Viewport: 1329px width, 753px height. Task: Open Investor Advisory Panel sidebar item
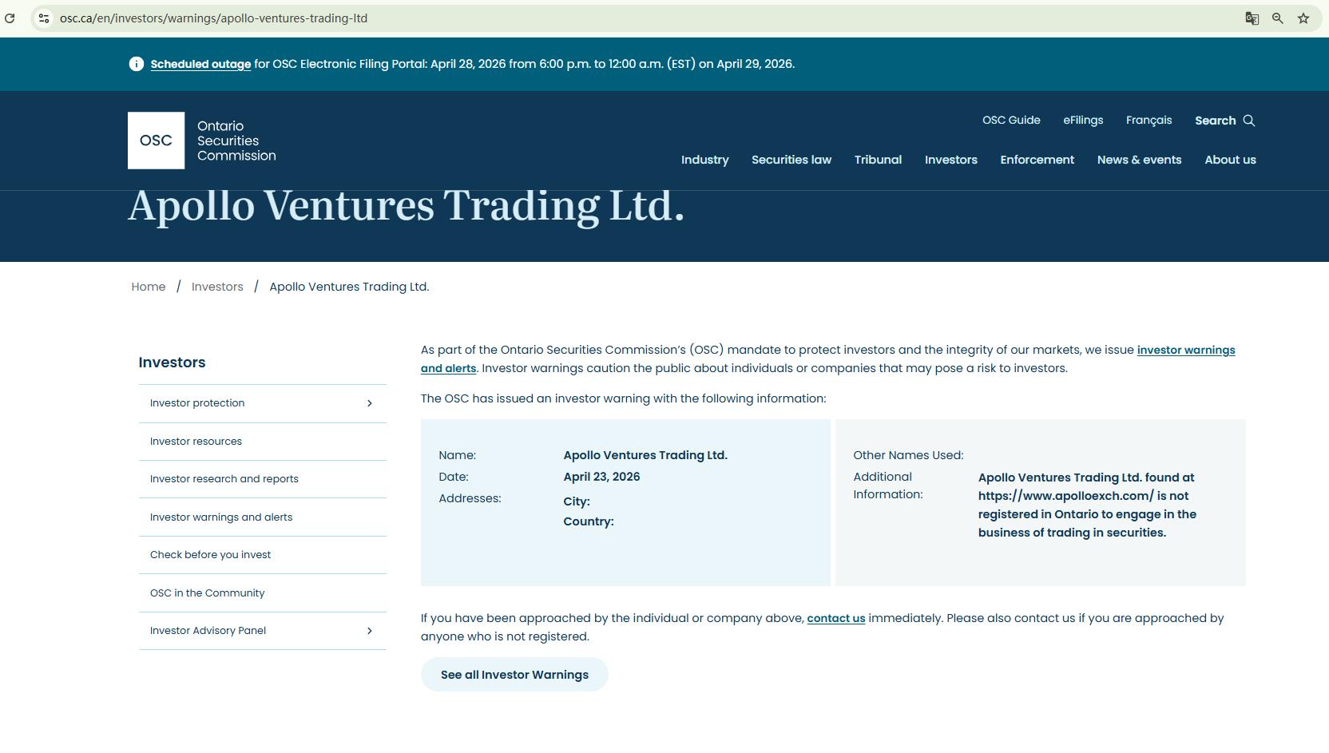(x=208, y=631)
